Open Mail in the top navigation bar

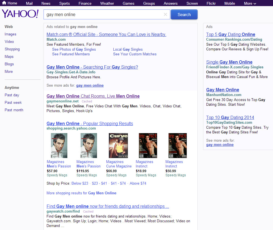[x=29, y=3]
